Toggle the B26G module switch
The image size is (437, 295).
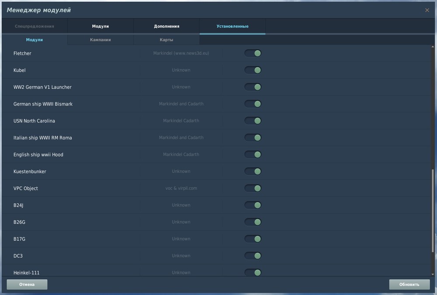click(253, 222)
